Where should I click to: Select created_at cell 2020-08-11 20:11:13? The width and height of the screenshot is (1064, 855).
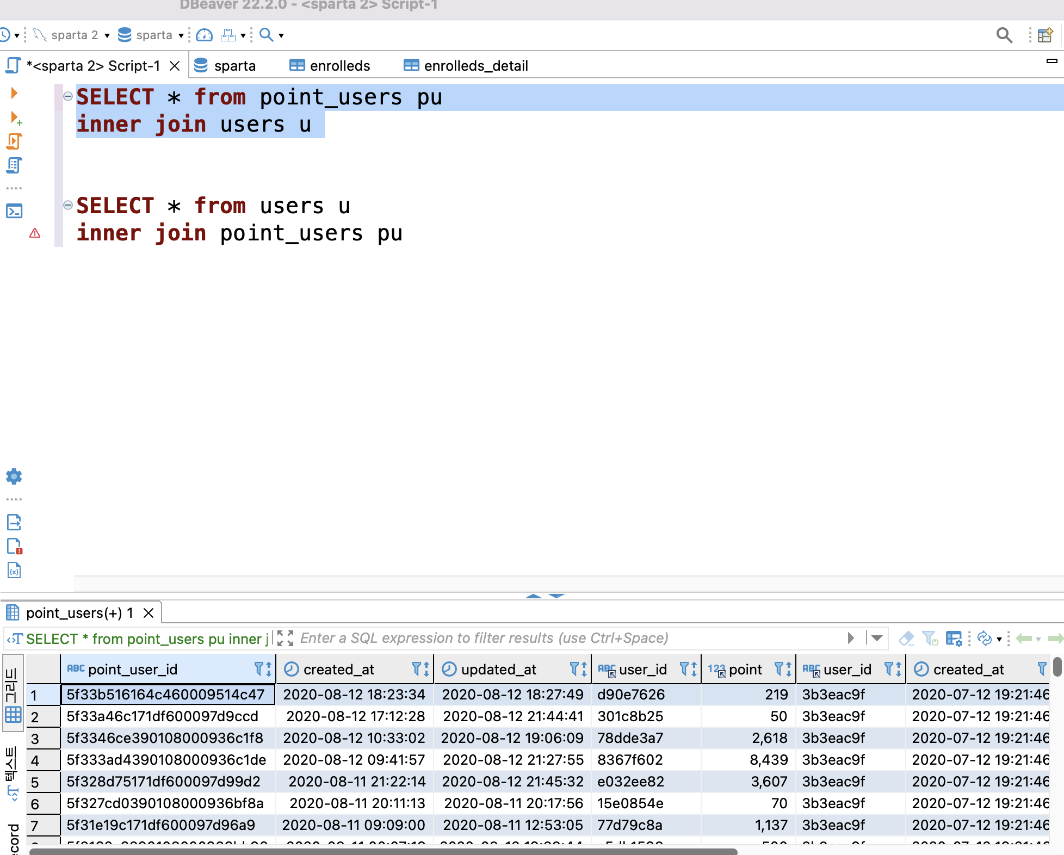[355, 803]
